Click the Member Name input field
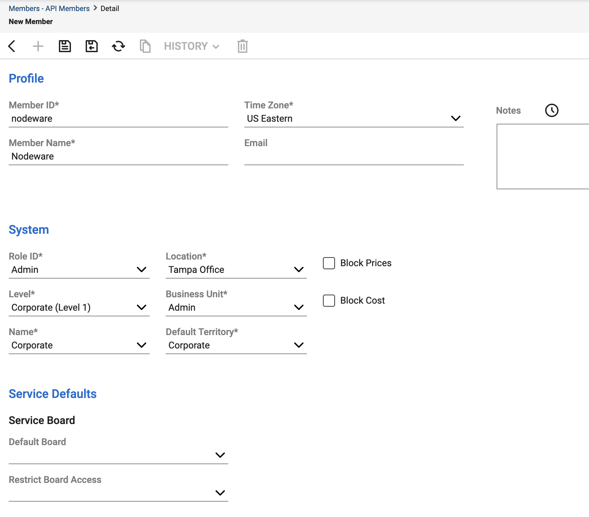 (118, 157)
